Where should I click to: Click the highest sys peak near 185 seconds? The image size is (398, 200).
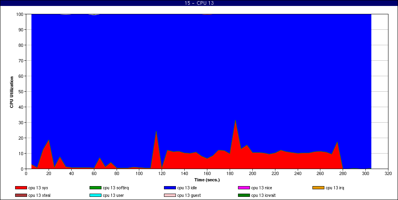click(x=235, y=121)
